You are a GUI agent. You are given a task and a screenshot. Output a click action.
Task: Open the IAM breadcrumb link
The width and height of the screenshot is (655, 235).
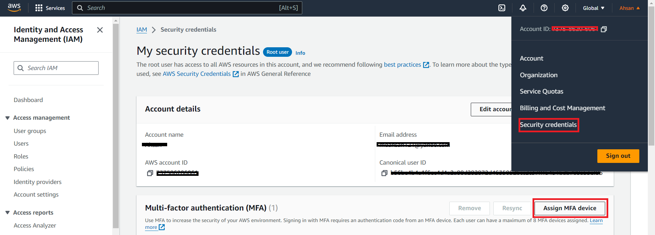pyautogui.click(x=142, y=30)
